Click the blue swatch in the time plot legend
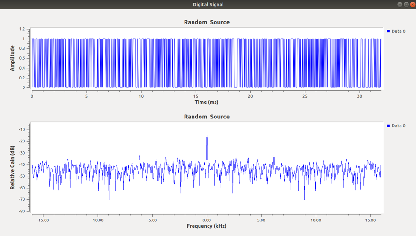This screenshot has height=236, width=416. tap(388, 31)
